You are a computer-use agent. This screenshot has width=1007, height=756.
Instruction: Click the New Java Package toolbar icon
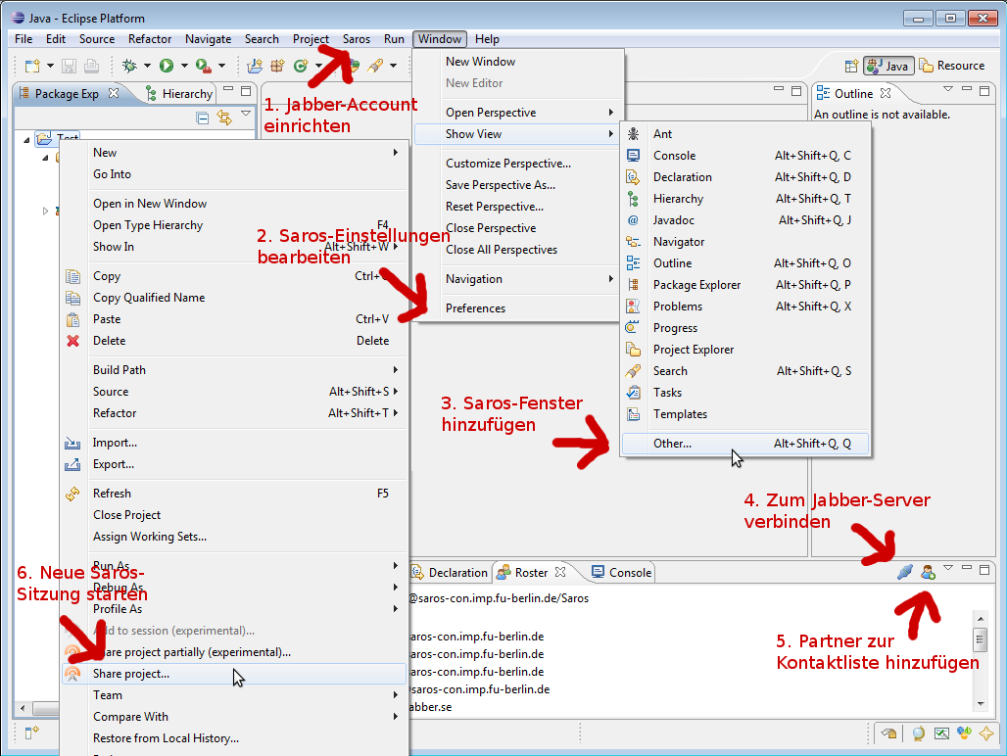277,66
